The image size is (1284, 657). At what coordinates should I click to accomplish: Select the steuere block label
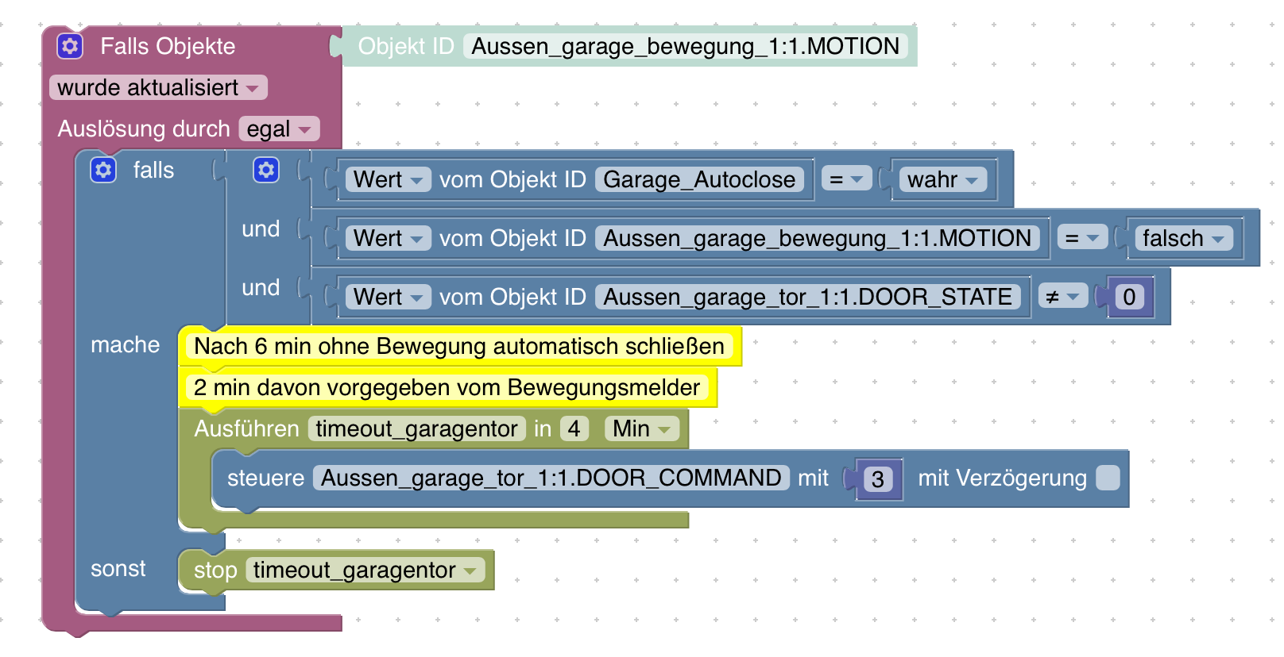click(x=265, y=478)
